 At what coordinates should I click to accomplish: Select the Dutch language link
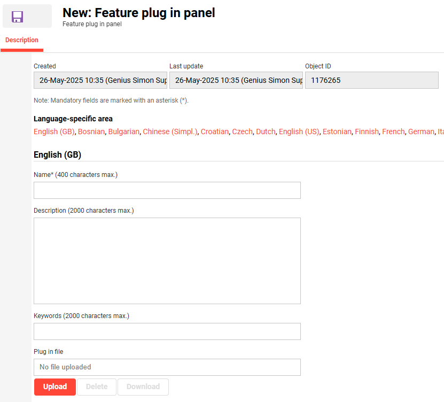pos(266,132)
